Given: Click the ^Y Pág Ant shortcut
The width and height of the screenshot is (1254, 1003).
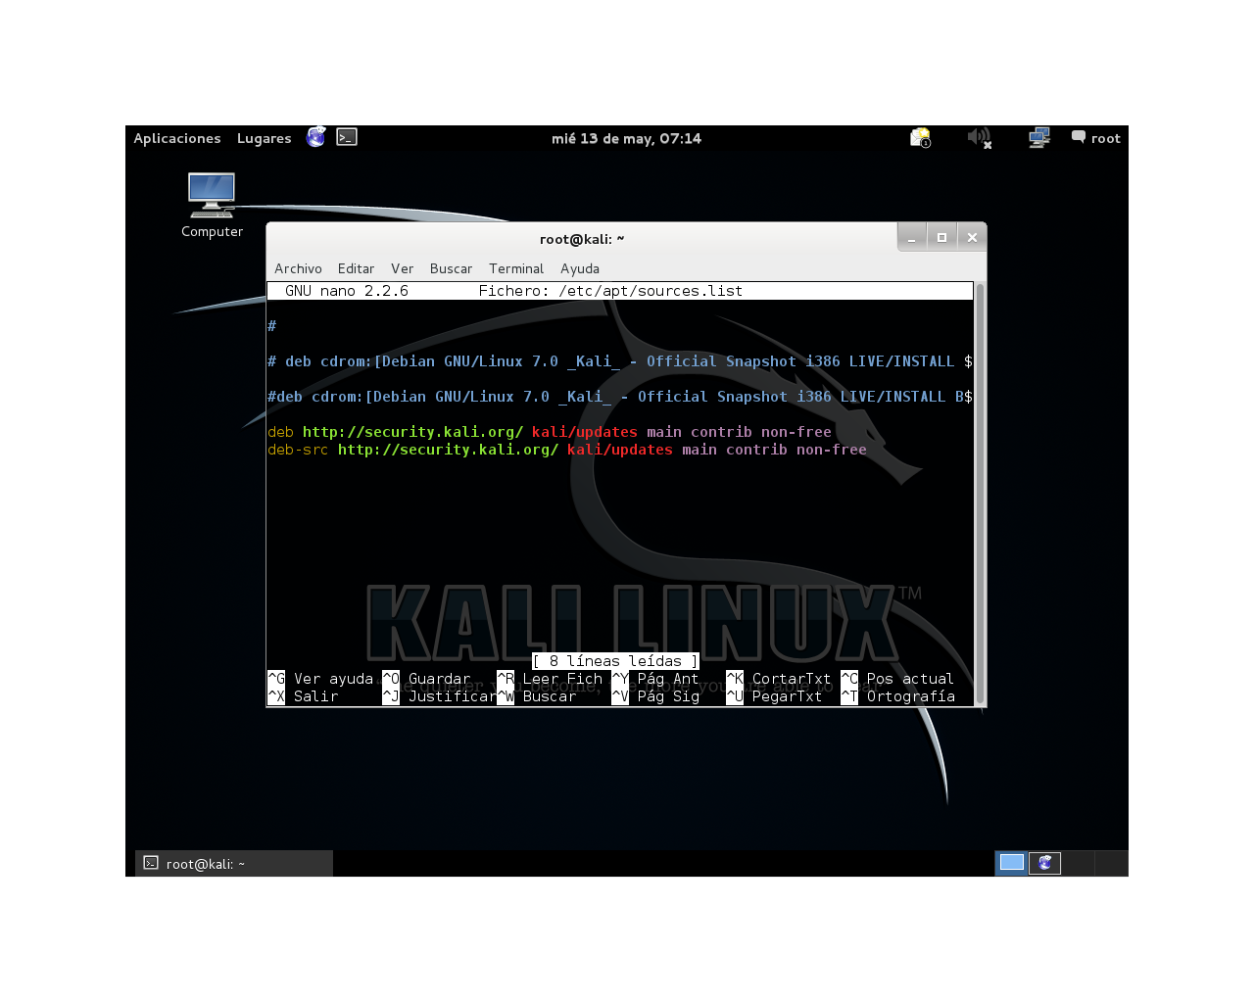Looking at the screenshot, I should click(655, 679).
